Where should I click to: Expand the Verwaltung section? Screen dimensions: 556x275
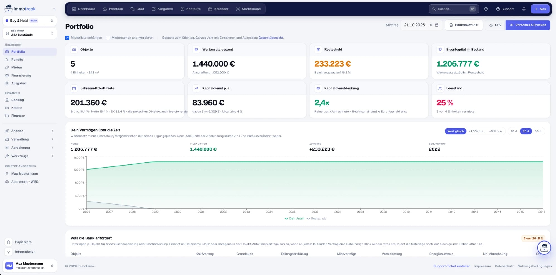30,139
